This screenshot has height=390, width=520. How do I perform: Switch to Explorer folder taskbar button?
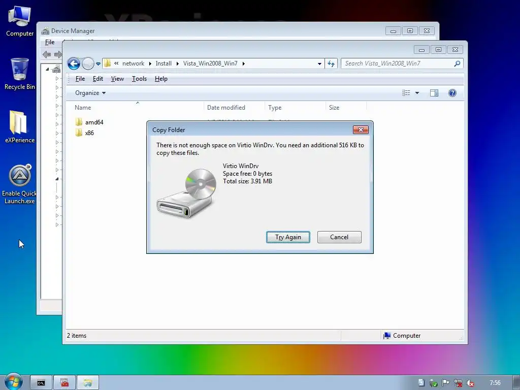88,383
